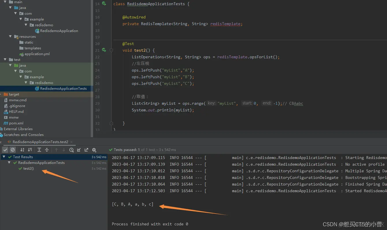This screenshot has height=230, width=387.
Task: Close the RedisdemoApplicationTests.test2 run tab
Action: click(x=71, y=142)
